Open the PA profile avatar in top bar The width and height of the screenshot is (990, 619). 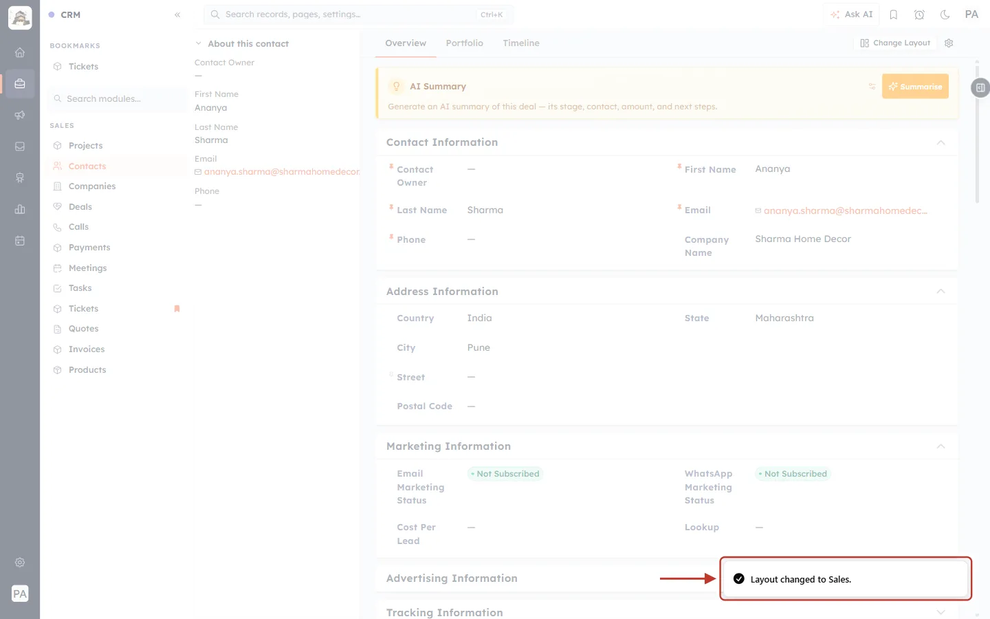(971, 14)
